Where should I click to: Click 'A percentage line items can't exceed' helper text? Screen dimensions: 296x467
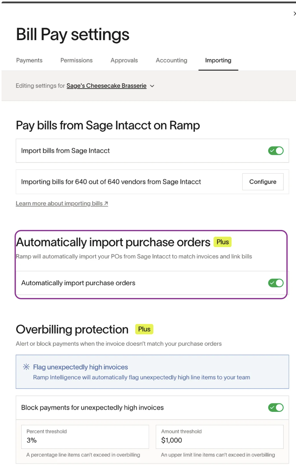pyautogui.click(x=83, y=455)
